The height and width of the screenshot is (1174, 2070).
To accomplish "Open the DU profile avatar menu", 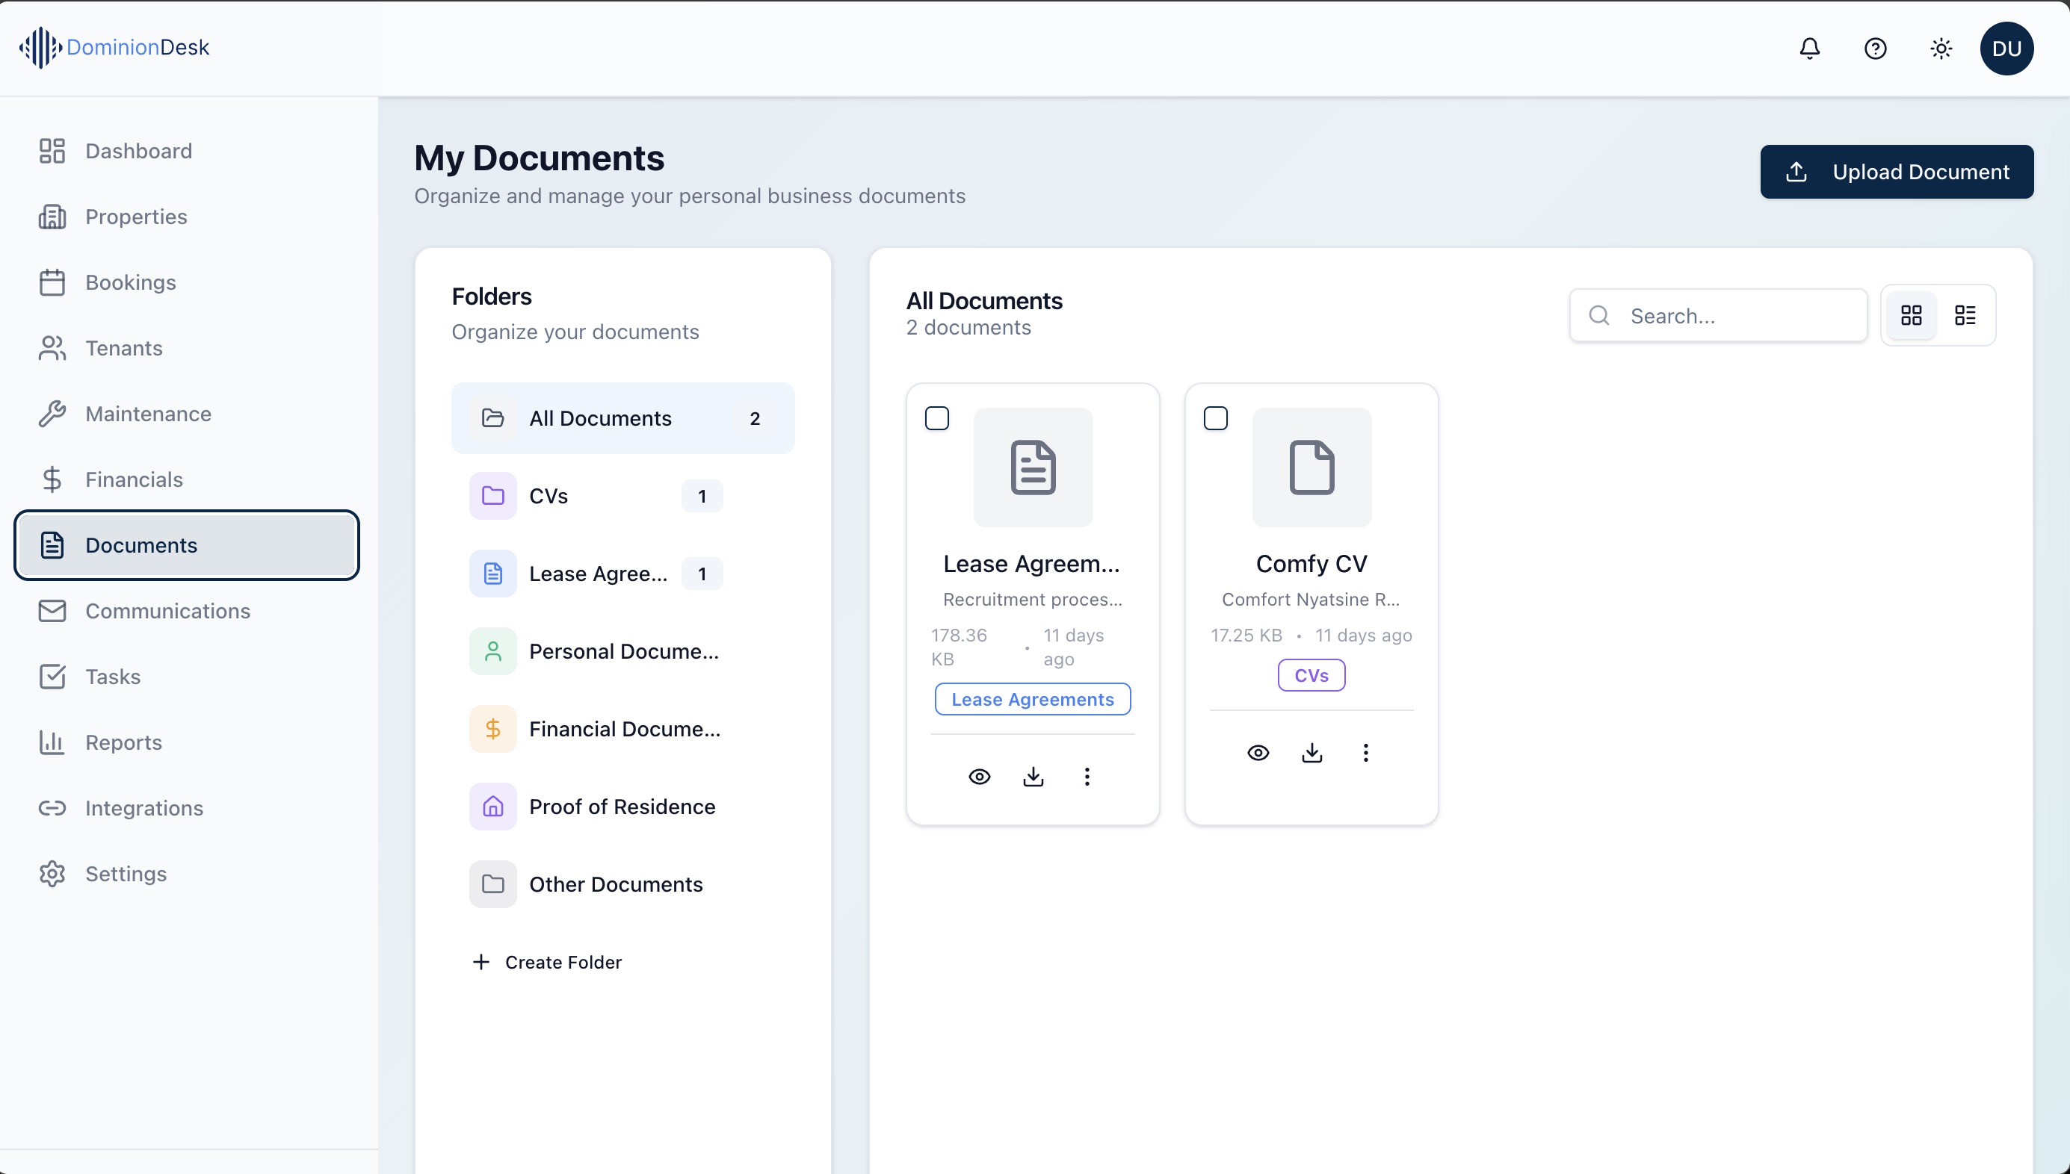I will click(2006, 49).
